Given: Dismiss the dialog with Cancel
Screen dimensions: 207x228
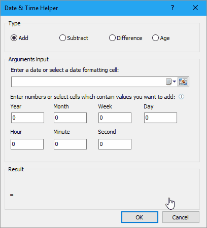Looking at the screenshot, I should tap(181, 217).
